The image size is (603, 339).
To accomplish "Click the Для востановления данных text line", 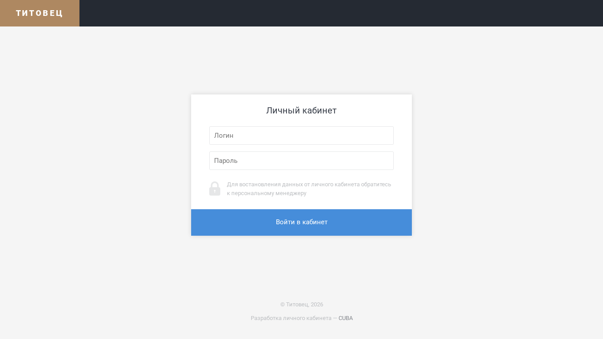I will click(x=309, y=185).
